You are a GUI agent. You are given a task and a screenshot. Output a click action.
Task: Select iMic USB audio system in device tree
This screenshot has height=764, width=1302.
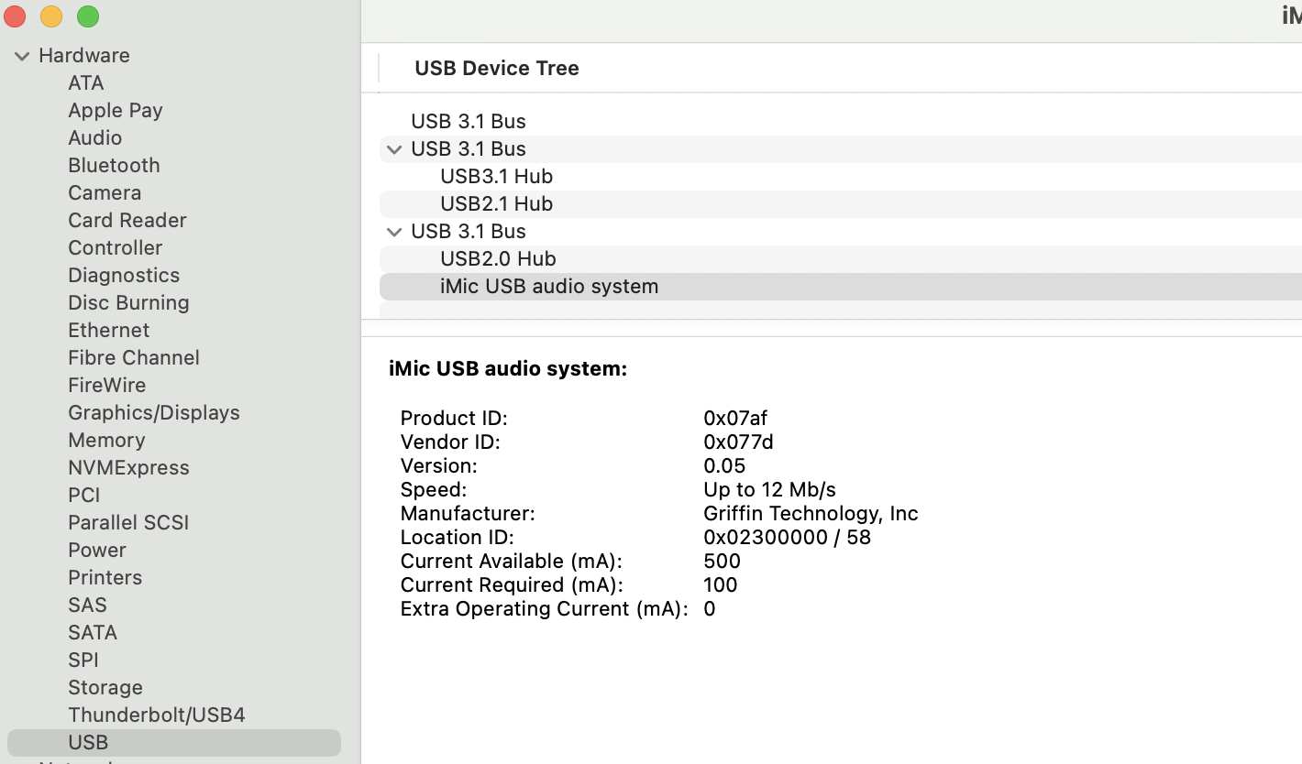841,287
